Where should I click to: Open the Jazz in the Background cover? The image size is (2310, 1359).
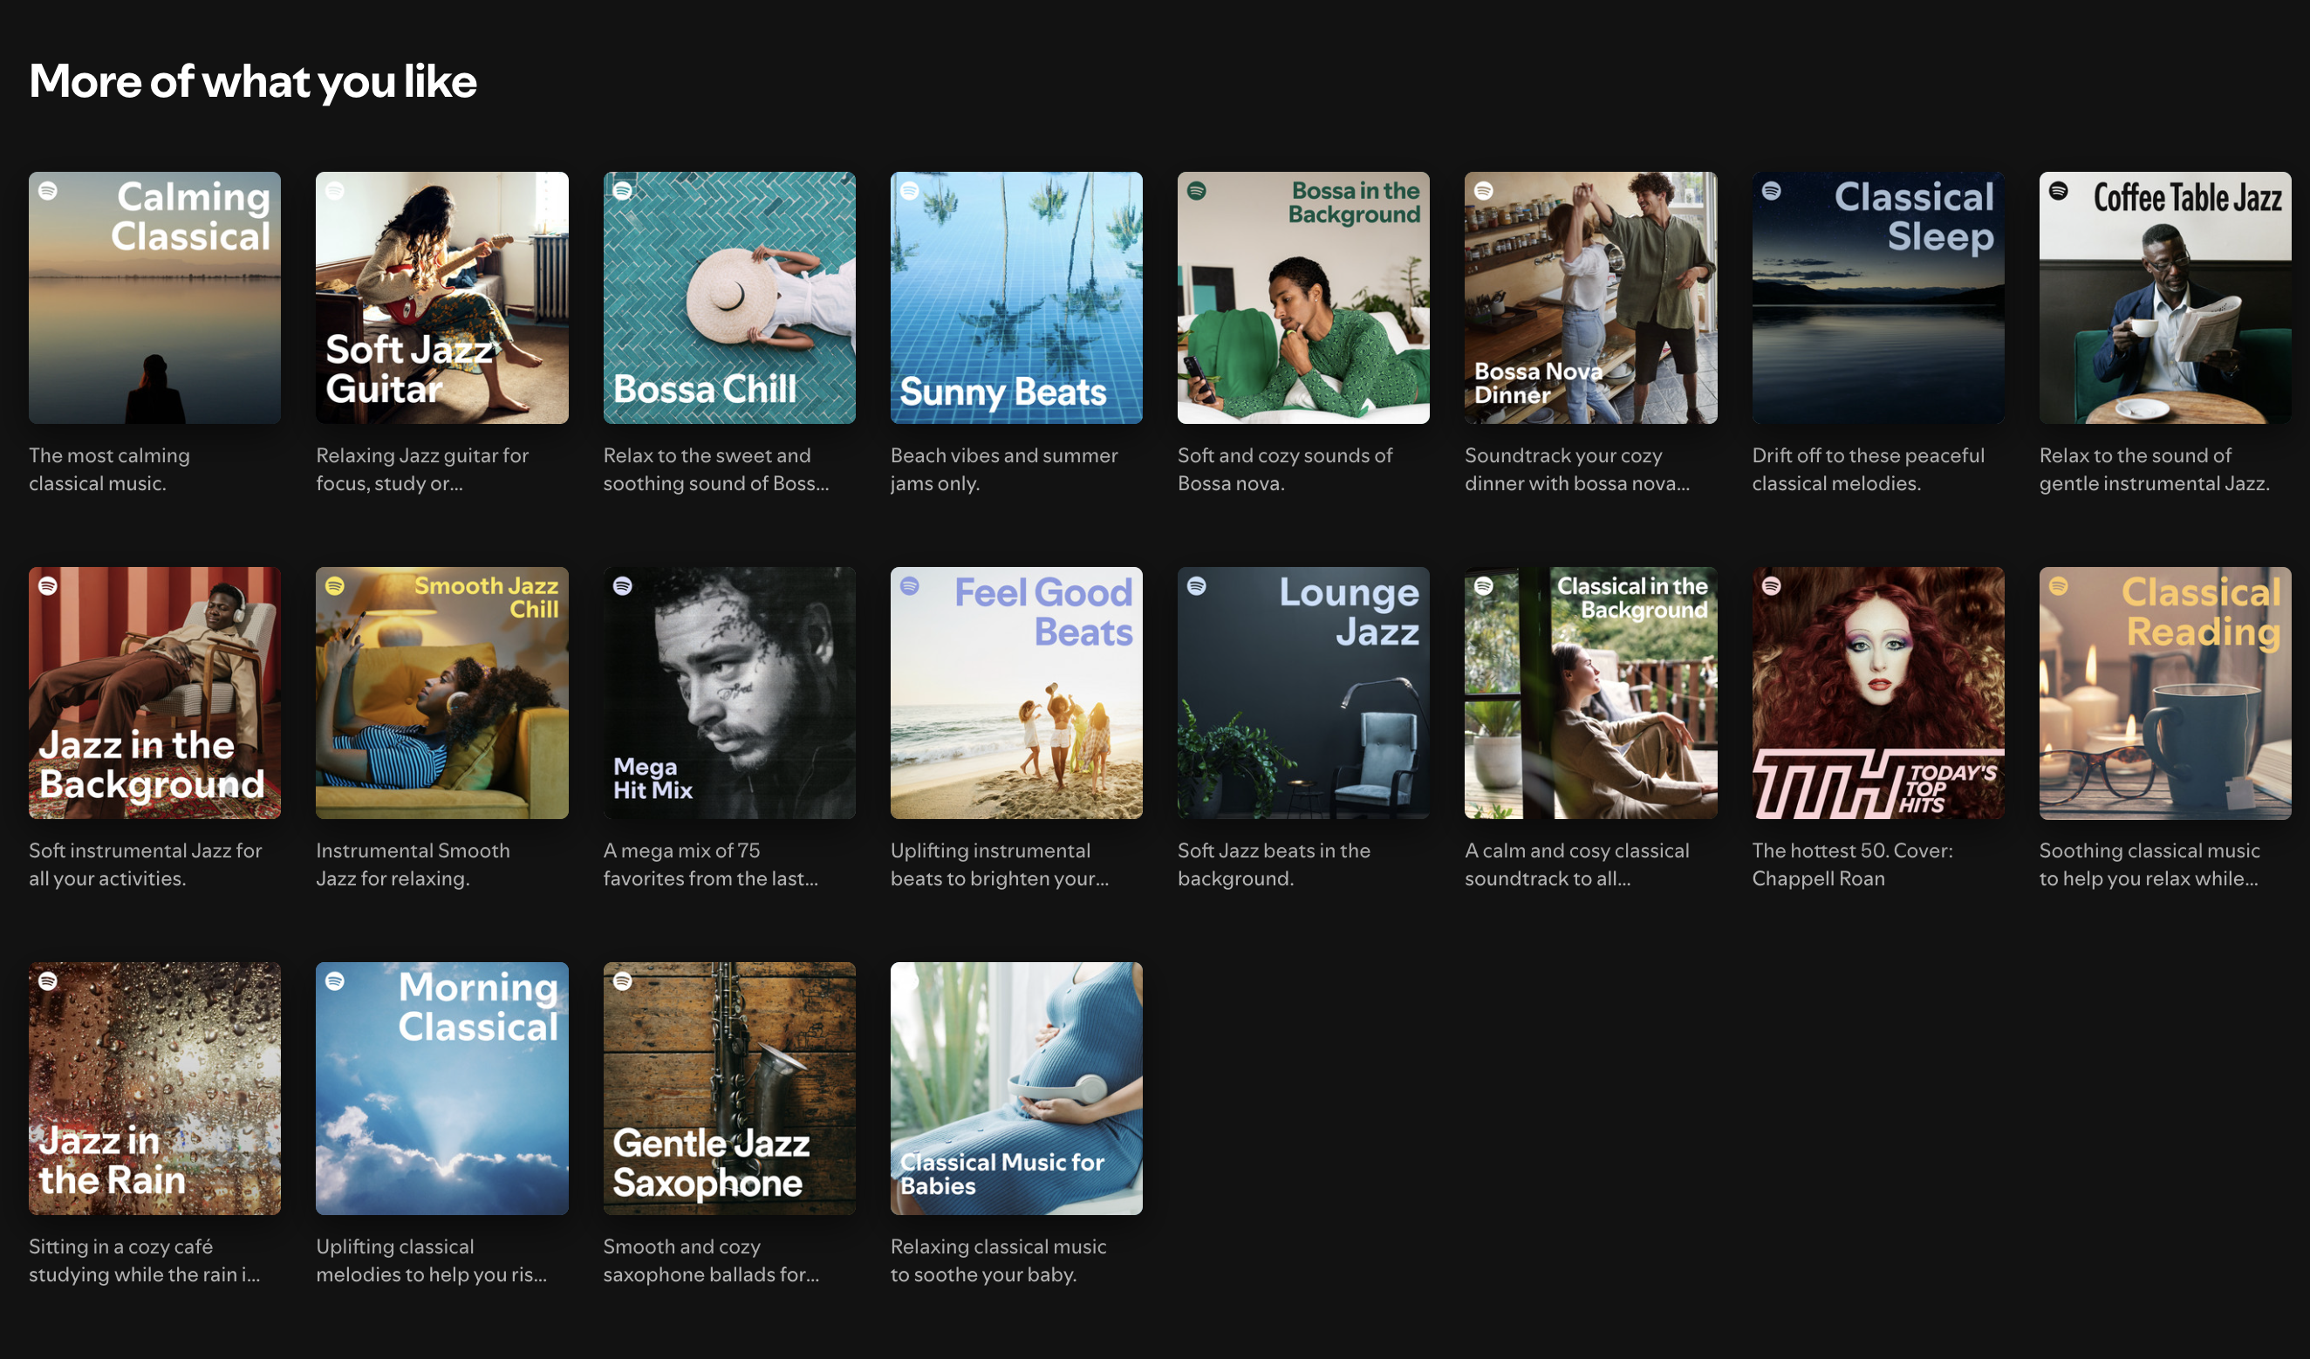coord(155,693)
